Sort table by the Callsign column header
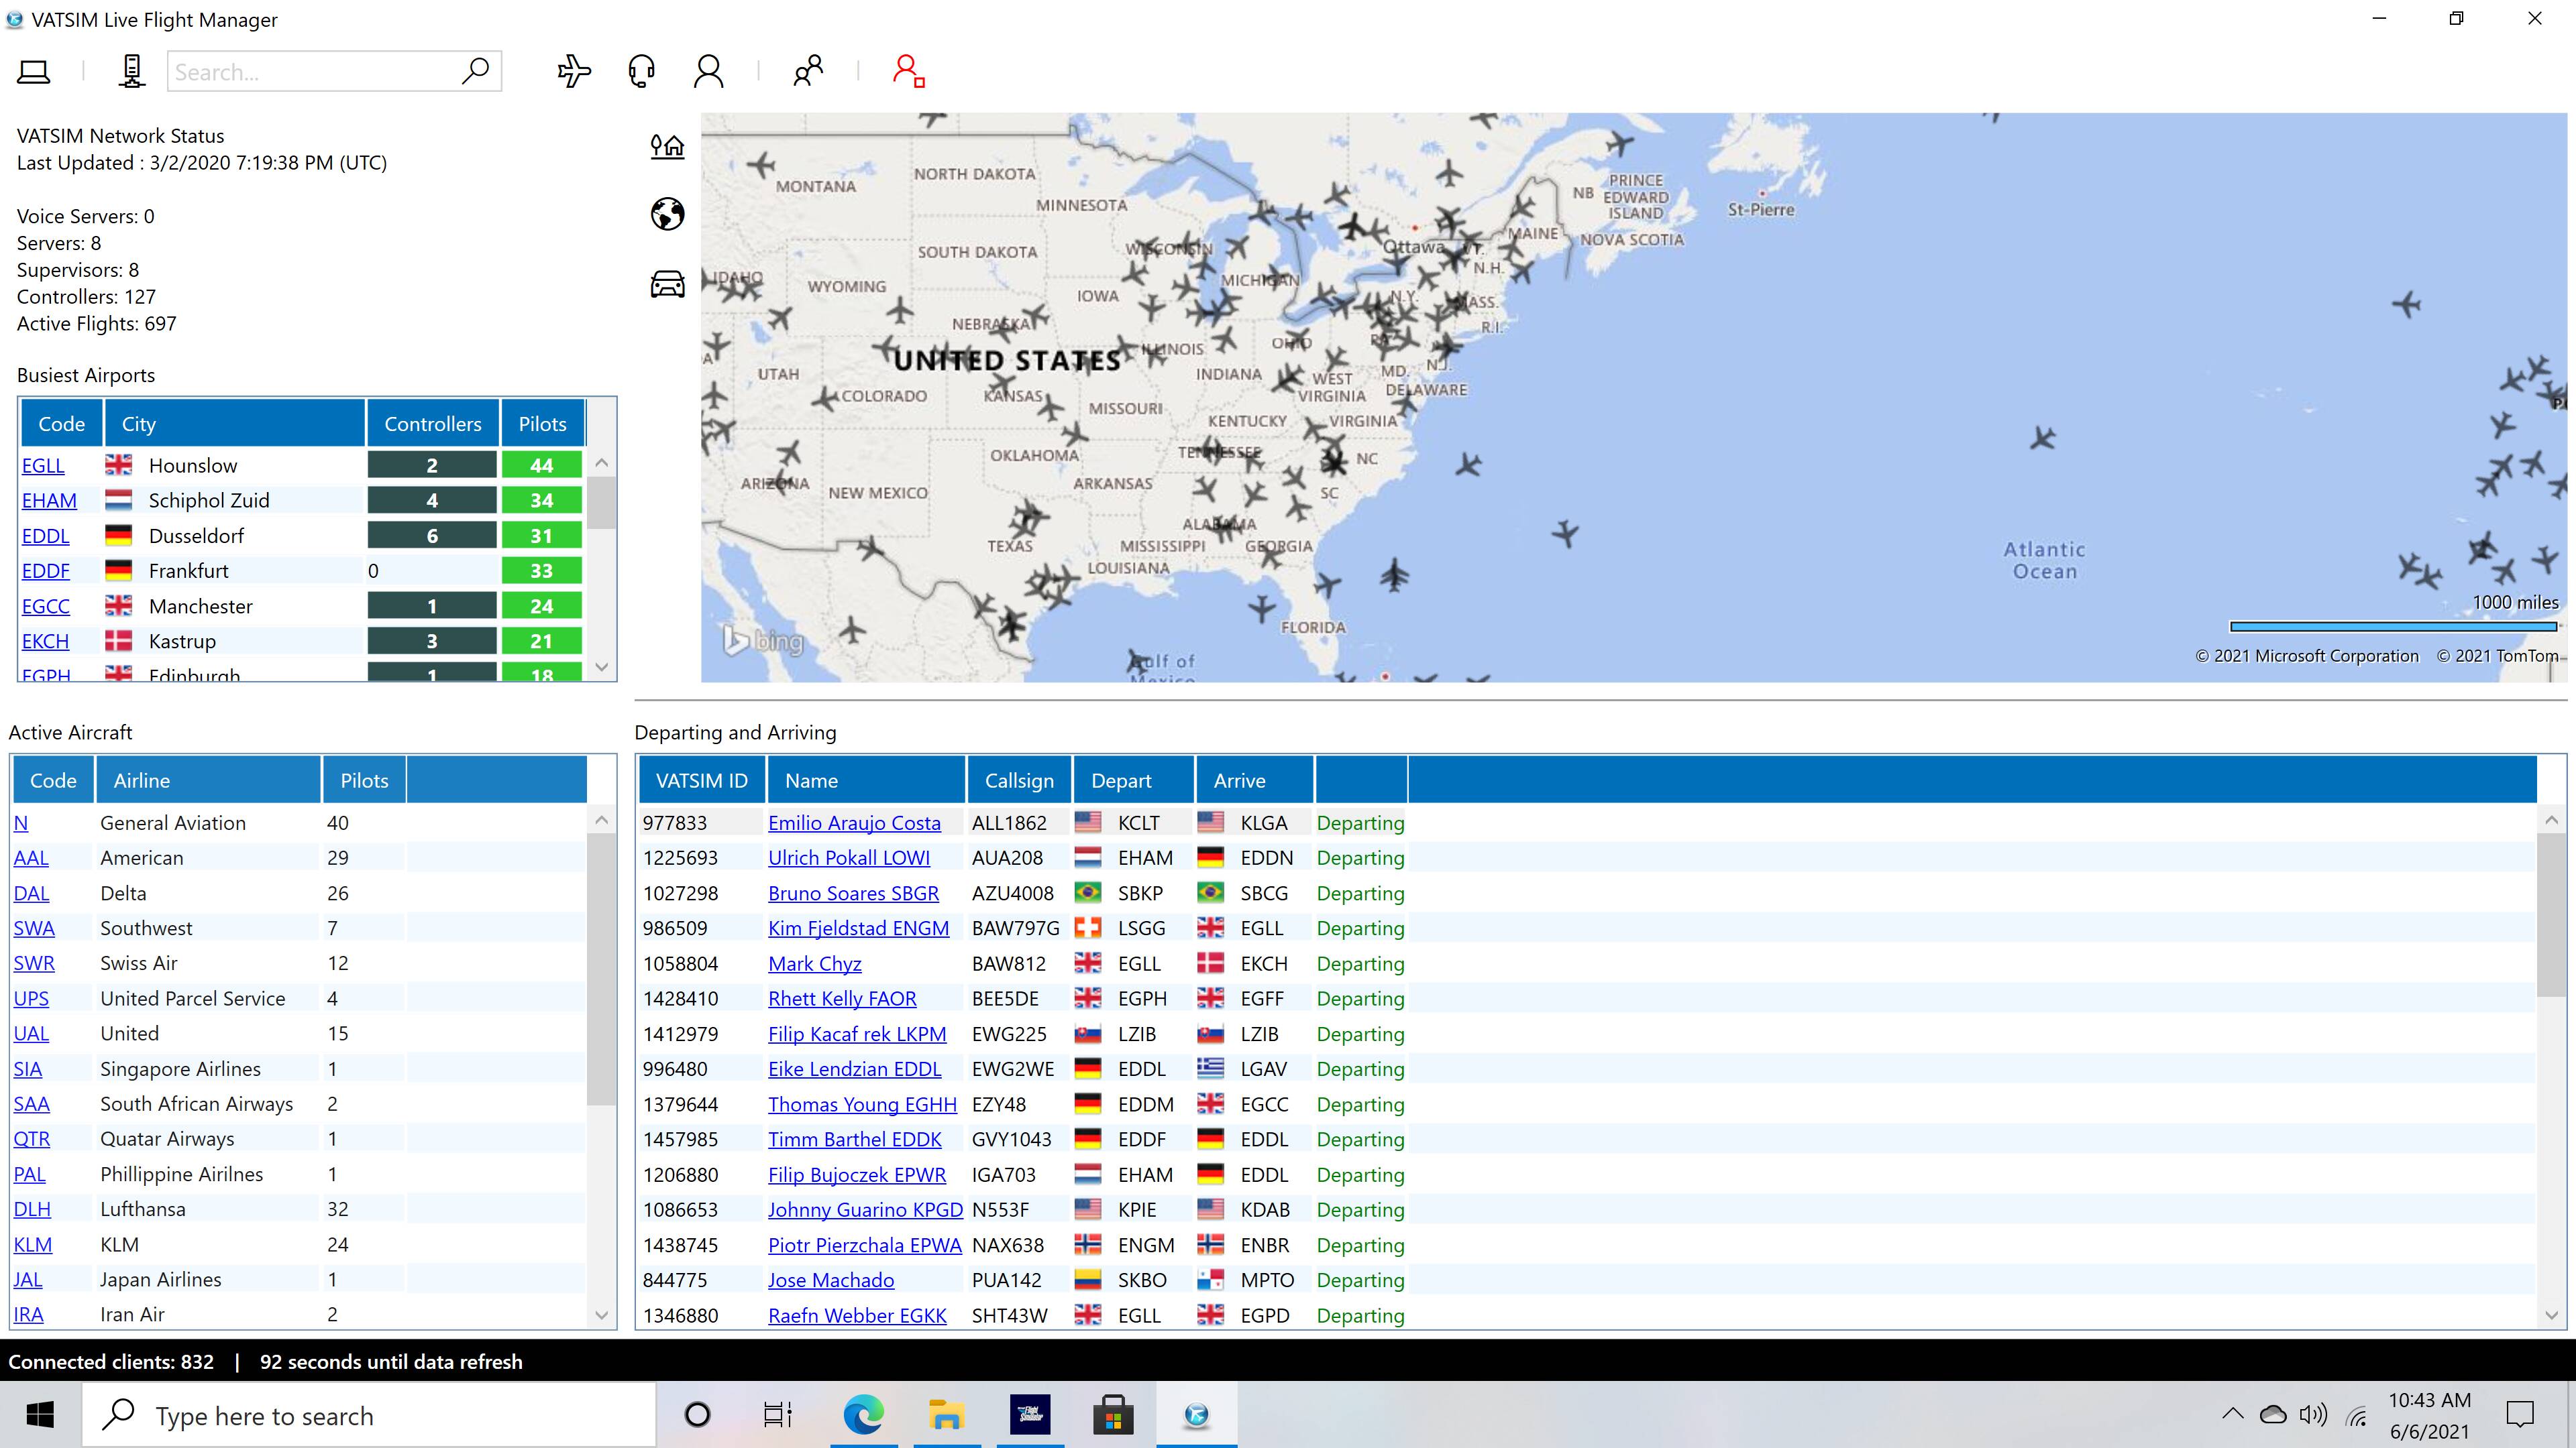The width and height of the screenshot is (2576, 1448). [1019, 780]
